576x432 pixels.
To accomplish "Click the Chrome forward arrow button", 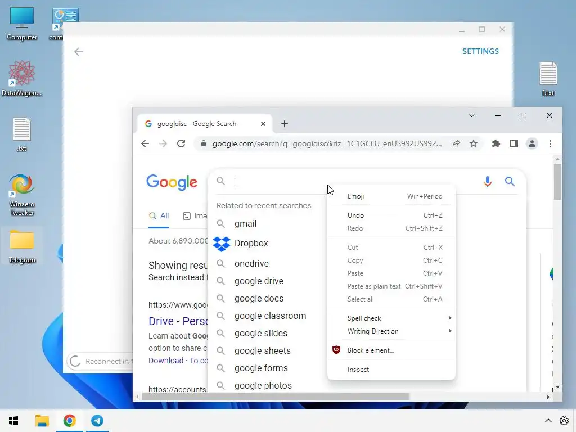I will pos(163,143).
